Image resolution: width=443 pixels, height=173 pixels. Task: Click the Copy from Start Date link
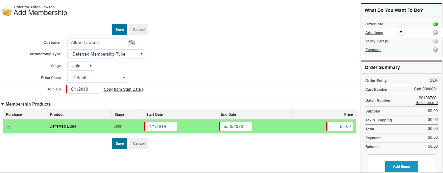(122, 89)
